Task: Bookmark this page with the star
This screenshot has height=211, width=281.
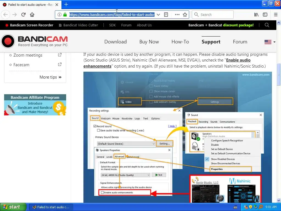Action: (185, 15)
